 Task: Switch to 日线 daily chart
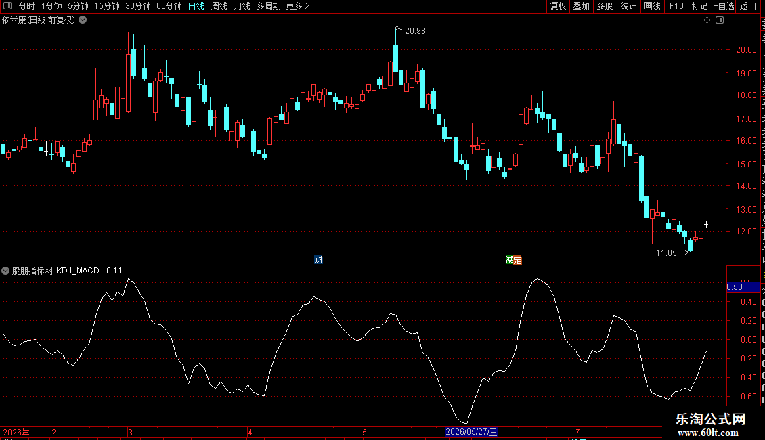[196, 6]
